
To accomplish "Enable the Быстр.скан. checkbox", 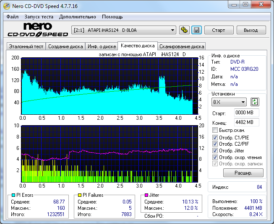I will click(x=215, y=130).
